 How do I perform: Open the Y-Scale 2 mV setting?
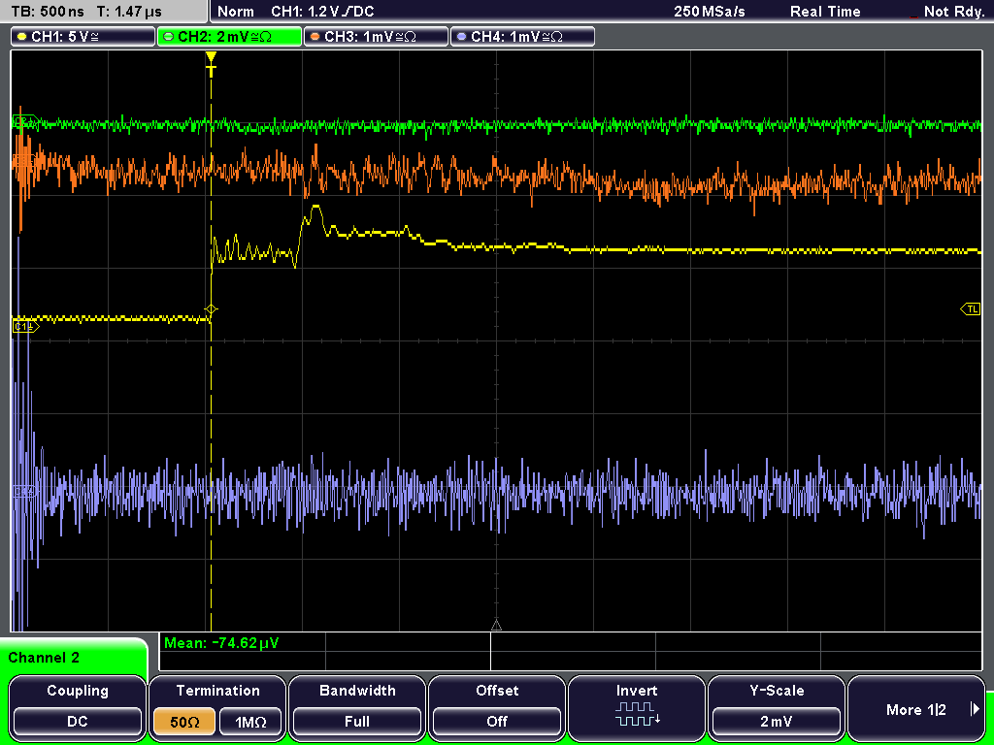(777, 706)
